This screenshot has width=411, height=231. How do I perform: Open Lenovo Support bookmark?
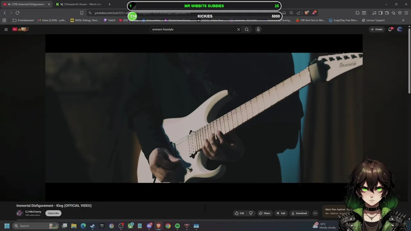pos(373,20)
